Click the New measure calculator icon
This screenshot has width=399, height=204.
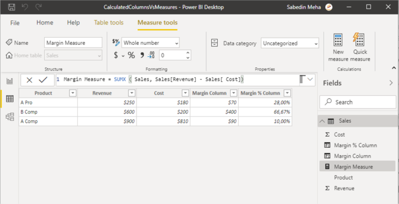338,40
